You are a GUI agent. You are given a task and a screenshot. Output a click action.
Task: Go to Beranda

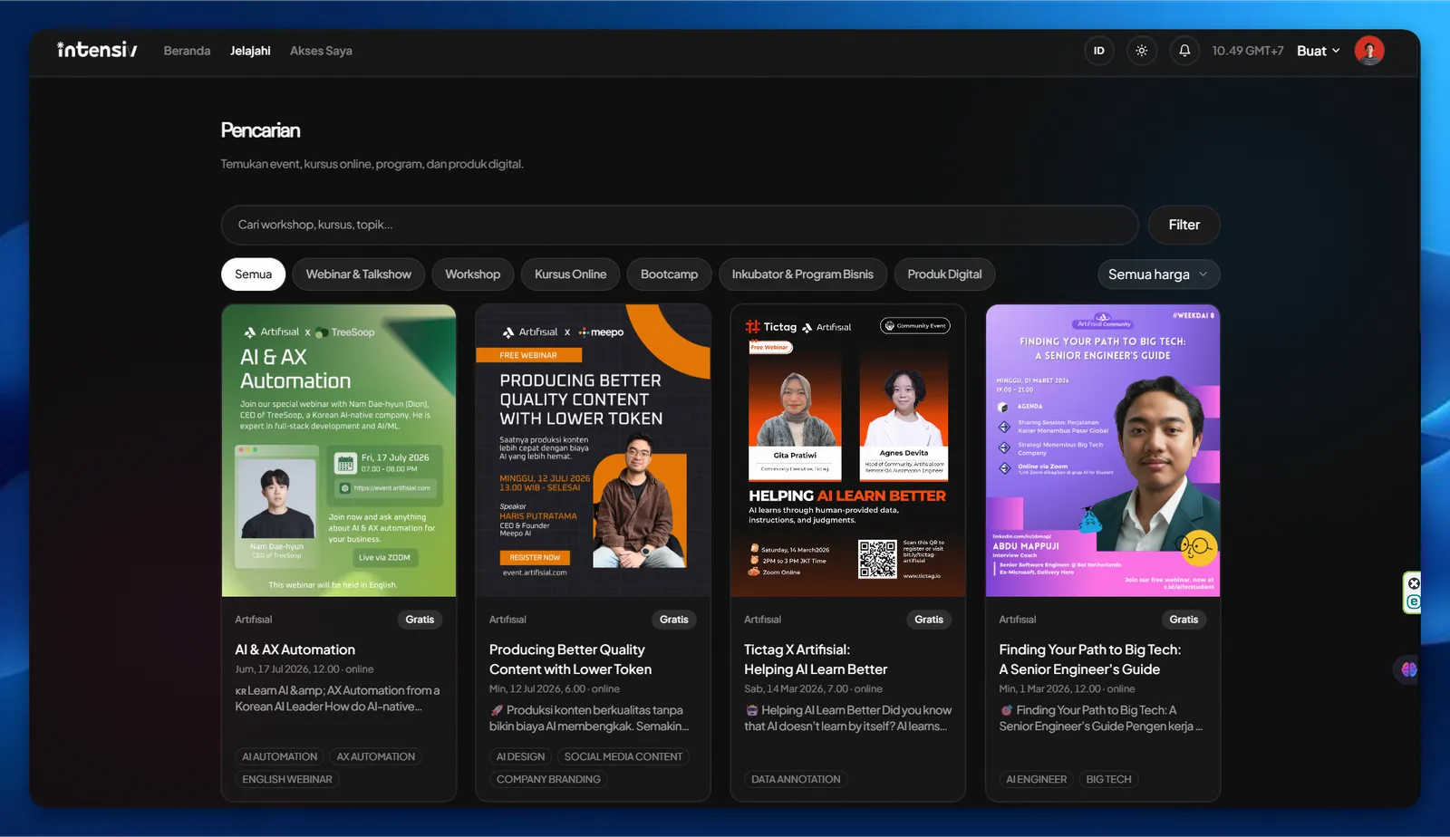(x=187, y=51)
